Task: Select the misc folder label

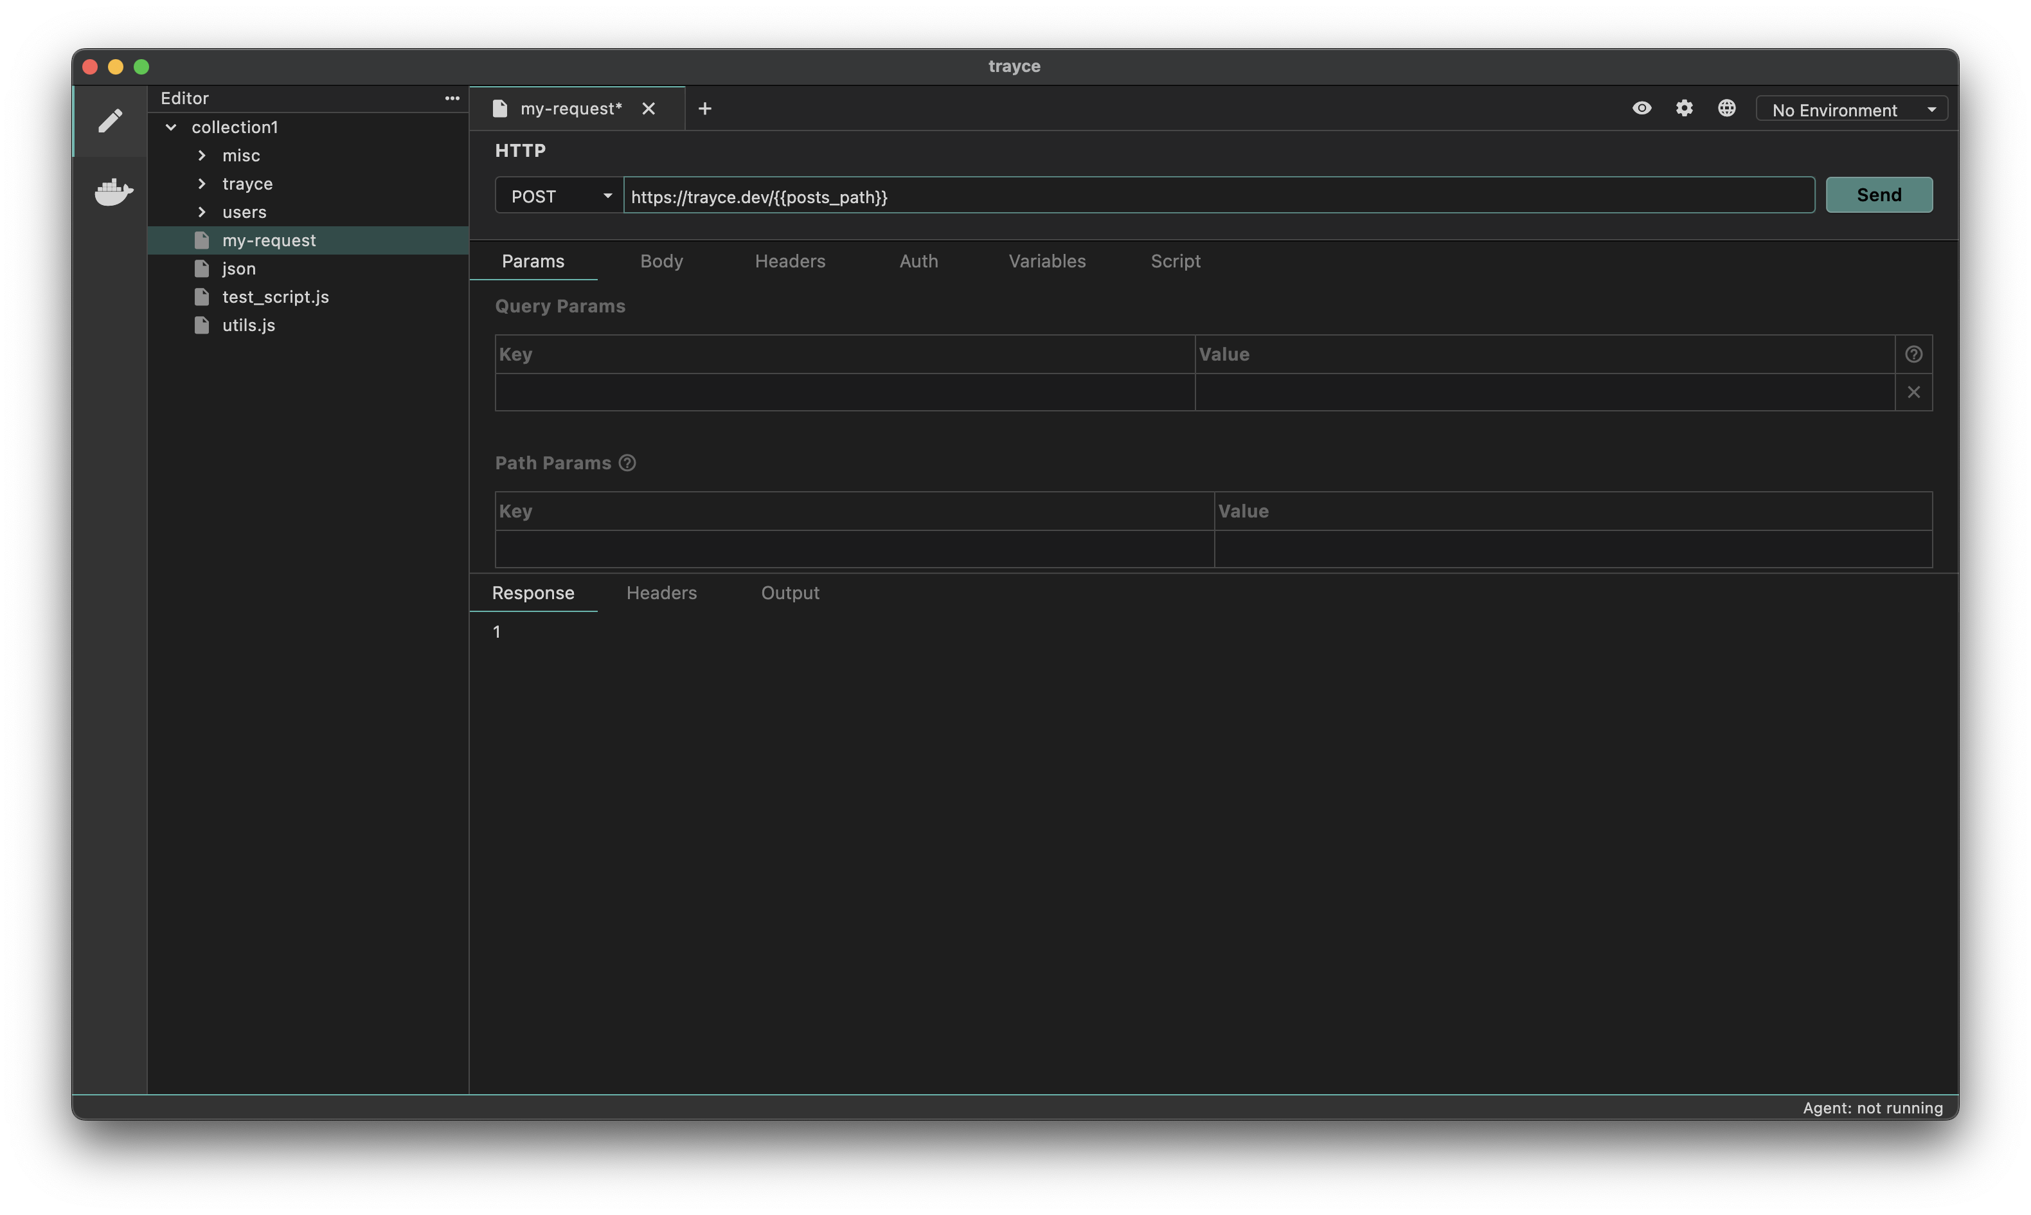Action: (242, 156)
